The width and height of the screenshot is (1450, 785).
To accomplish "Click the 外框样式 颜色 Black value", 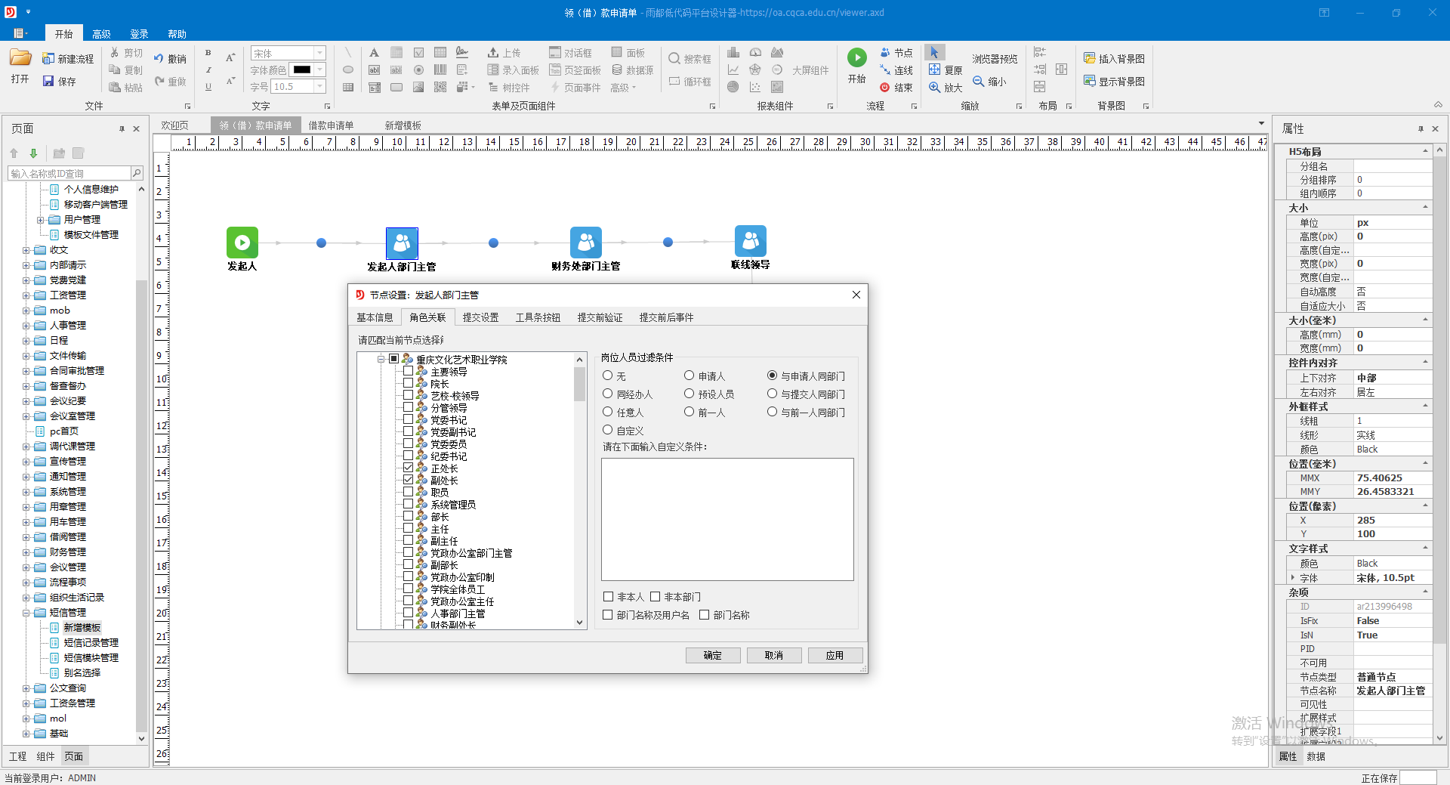I will (1393, 450).
